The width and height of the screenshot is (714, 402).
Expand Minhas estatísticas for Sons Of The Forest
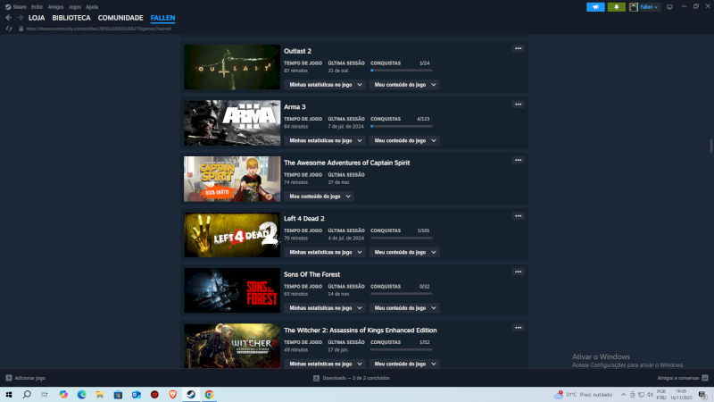[325, 308]
